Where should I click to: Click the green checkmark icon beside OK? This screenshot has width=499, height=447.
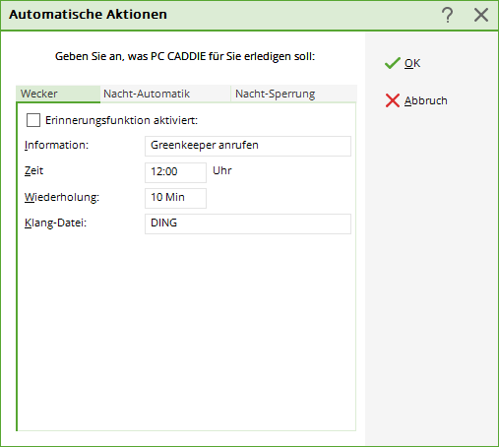pyautogui.click(x=393, y=63)
